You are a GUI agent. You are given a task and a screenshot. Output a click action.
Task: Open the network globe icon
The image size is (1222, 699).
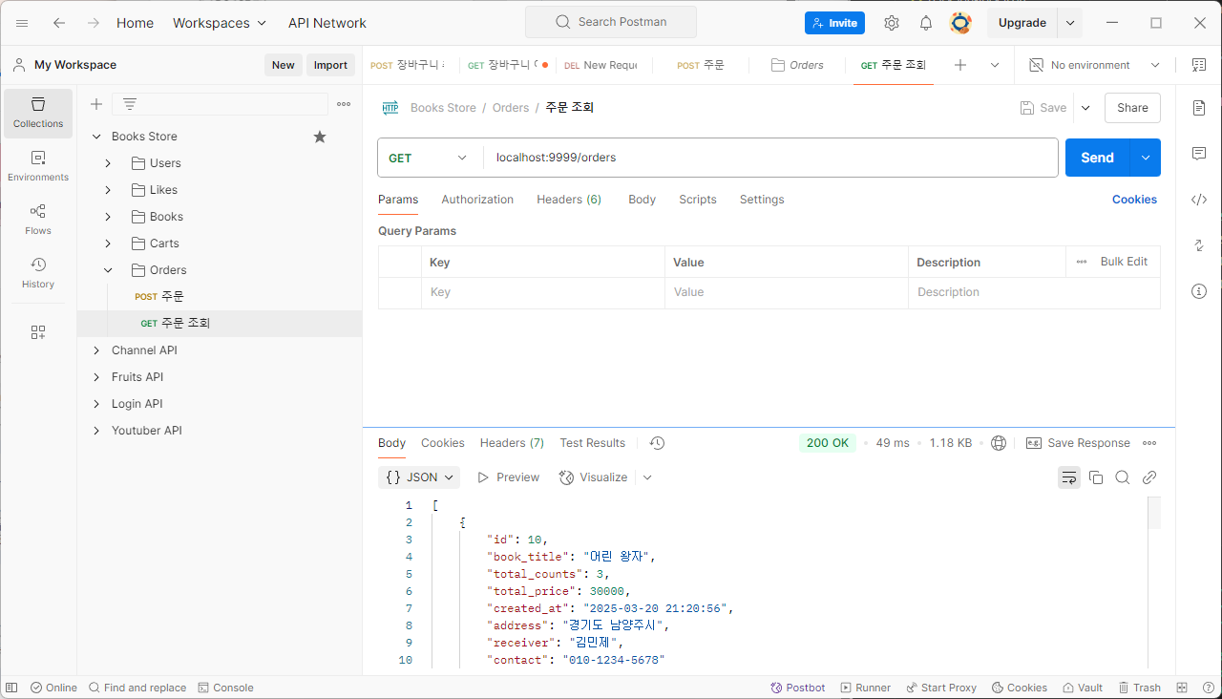[999, 443]
